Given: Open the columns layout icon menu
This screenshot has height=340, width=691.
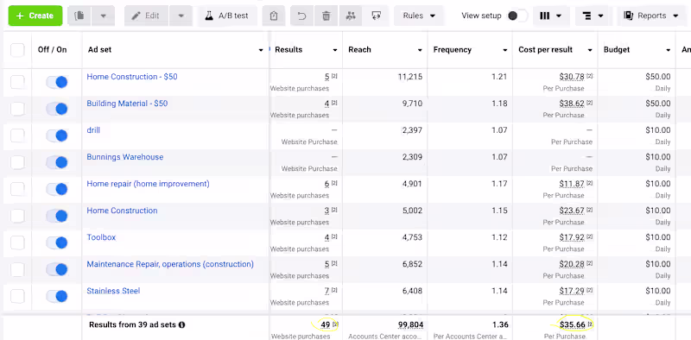Looking at the screenshot, I should 551,16.
